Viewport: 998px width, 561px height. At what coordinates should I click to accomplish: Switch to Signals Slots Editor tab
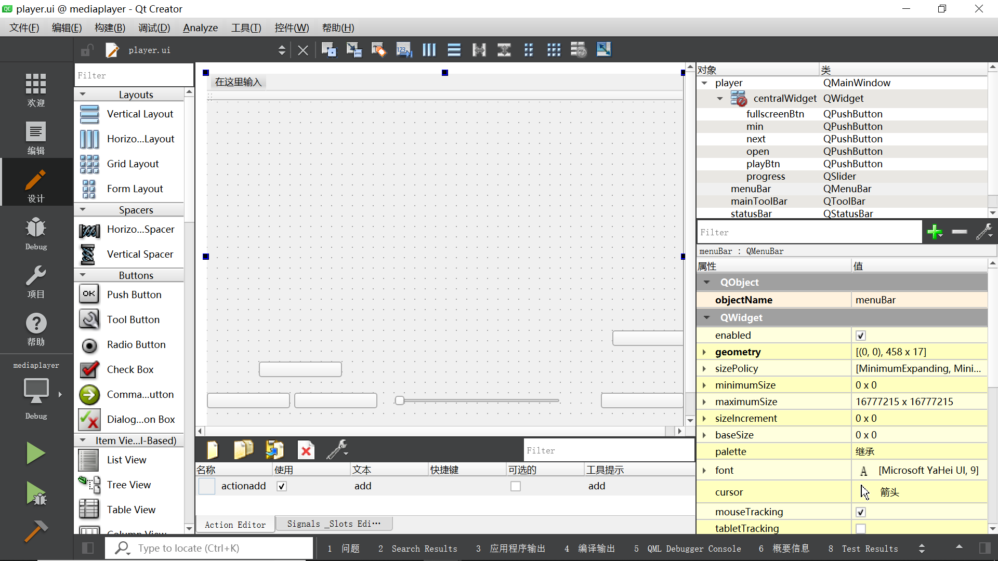click(334, 524)
